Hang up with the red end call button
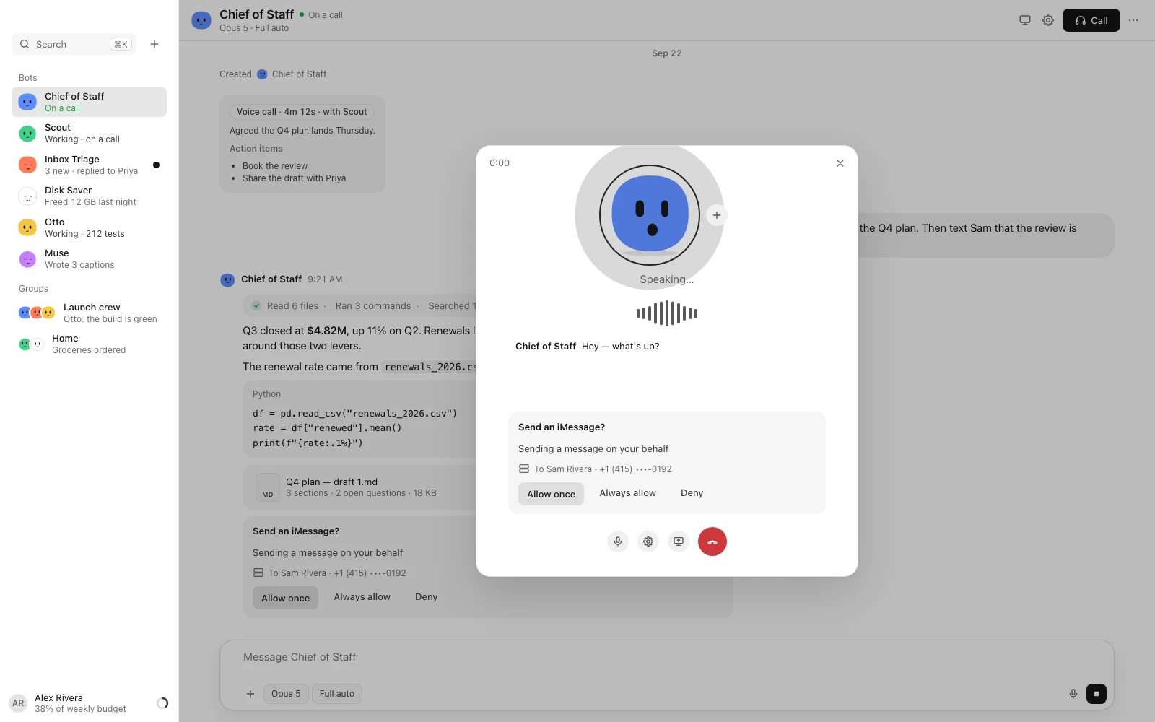 712,541
